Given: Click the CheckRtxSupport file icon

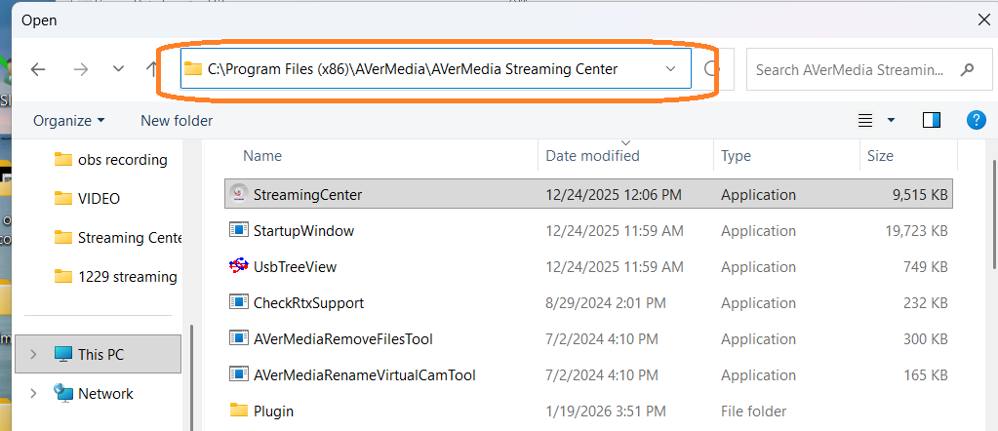Looking at the screenshot, I should 238,302.
